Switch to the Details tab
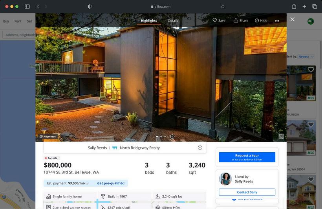Screen dimensions: 322x209 [173, 21]
